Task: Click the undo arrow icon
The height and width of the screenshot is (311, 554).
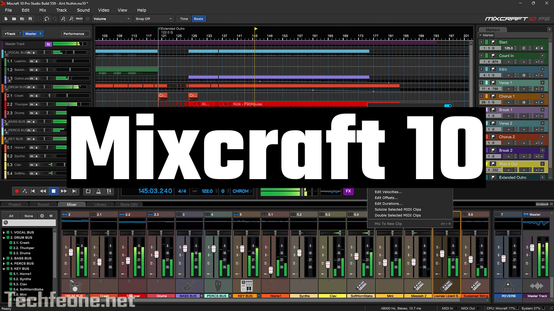Action: point(47,19)
